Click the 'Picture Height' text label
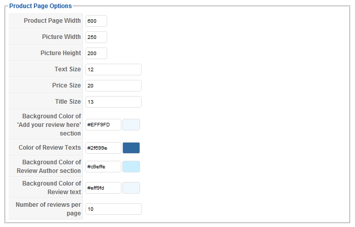 point(61,53)
